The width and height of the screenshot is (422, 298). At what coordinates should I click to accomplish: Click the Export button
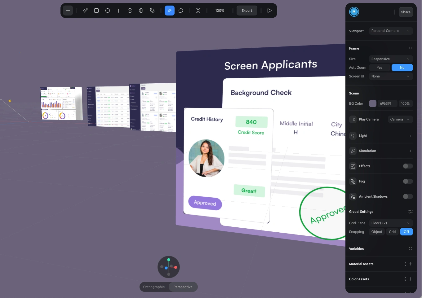(247, 11)
